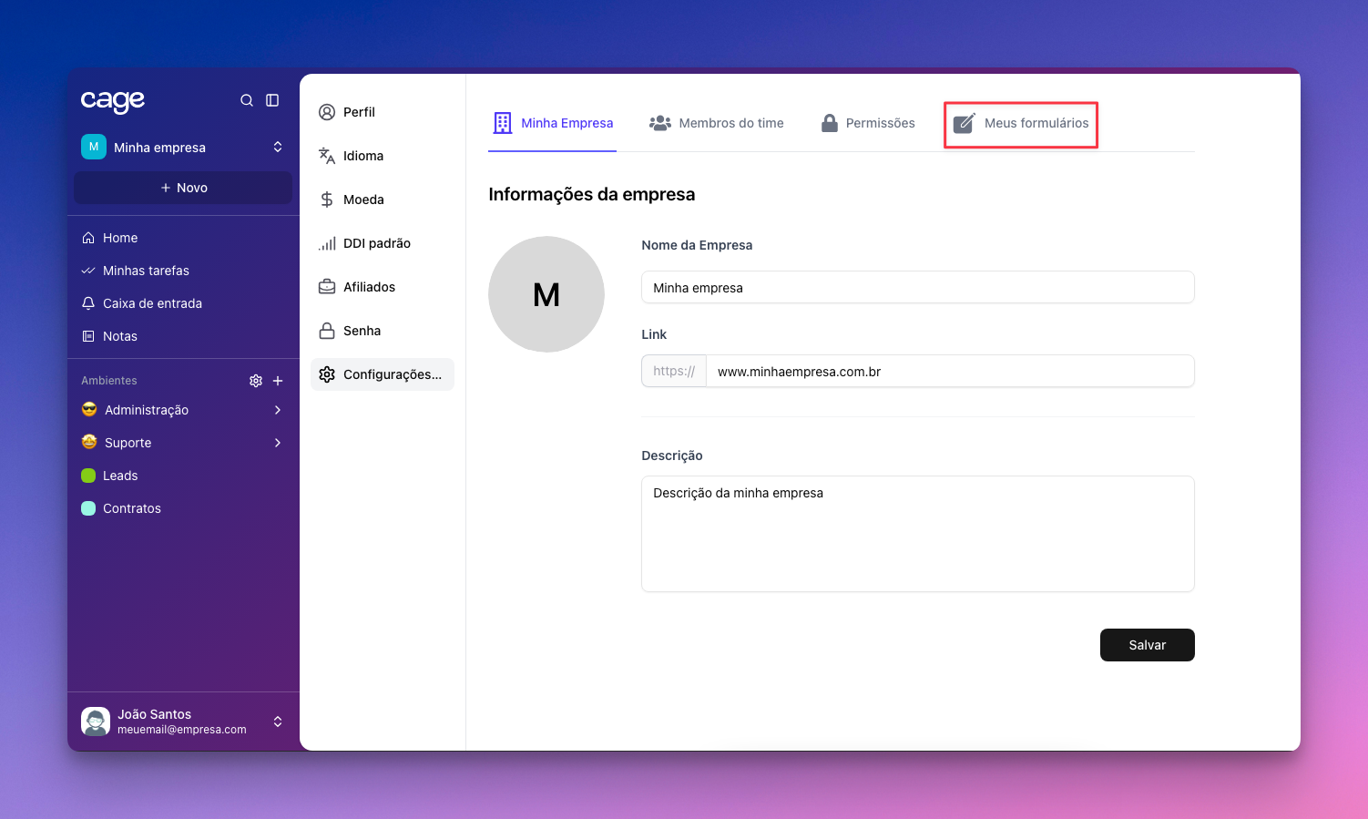Add new ambiente with plus icon

pos(278,381)
